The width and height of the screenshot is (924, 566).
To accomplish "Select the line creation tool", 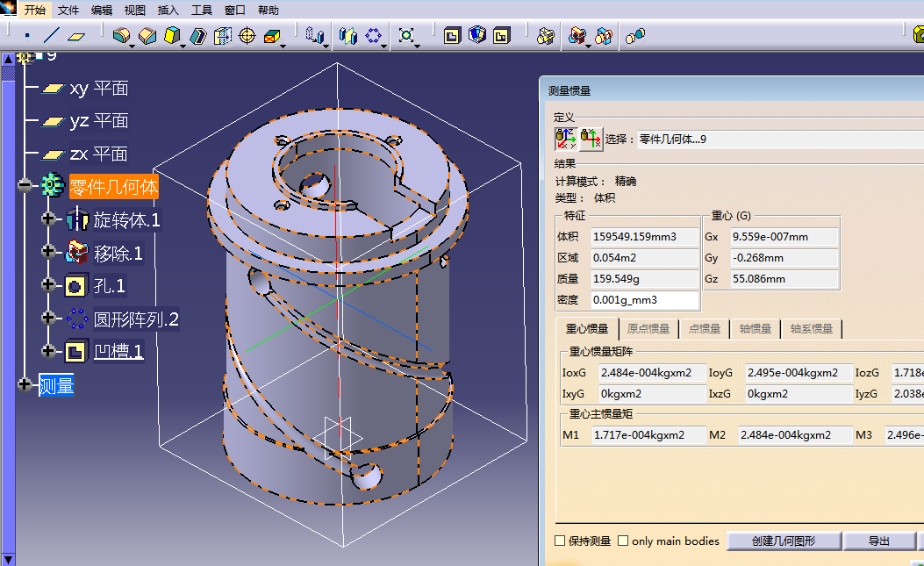I will (x=52, y=36).
